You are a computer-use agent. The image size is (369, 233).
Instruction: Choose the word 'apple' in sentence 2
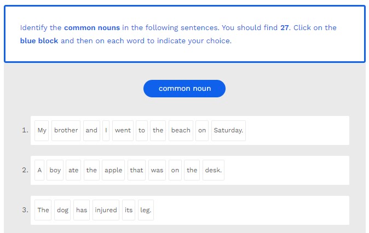[113, 170]
